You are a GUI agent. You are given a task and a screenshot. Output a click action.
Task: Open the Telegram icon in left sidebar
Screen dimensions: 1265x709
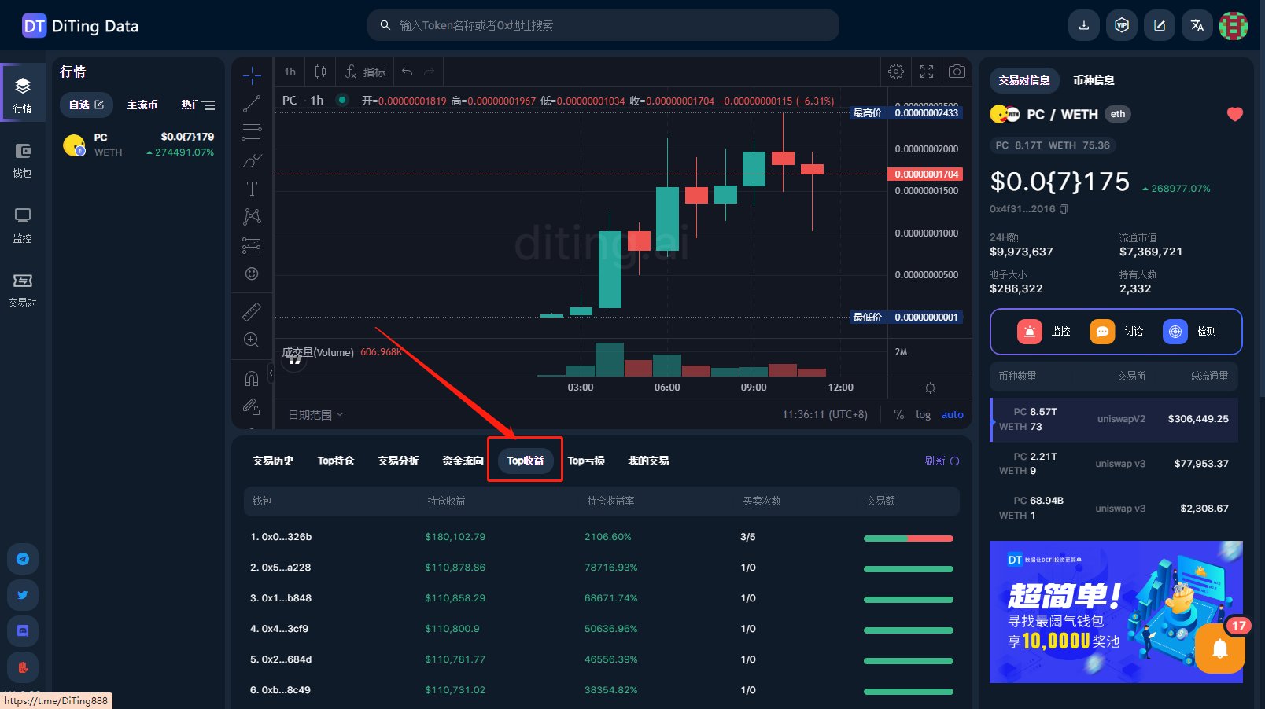(23, 558)
